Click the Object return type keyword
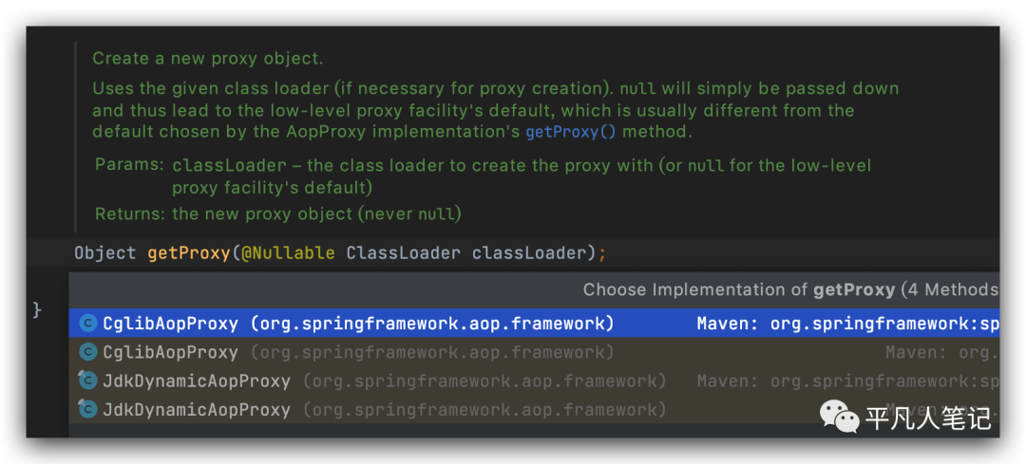 click(105, 253)
